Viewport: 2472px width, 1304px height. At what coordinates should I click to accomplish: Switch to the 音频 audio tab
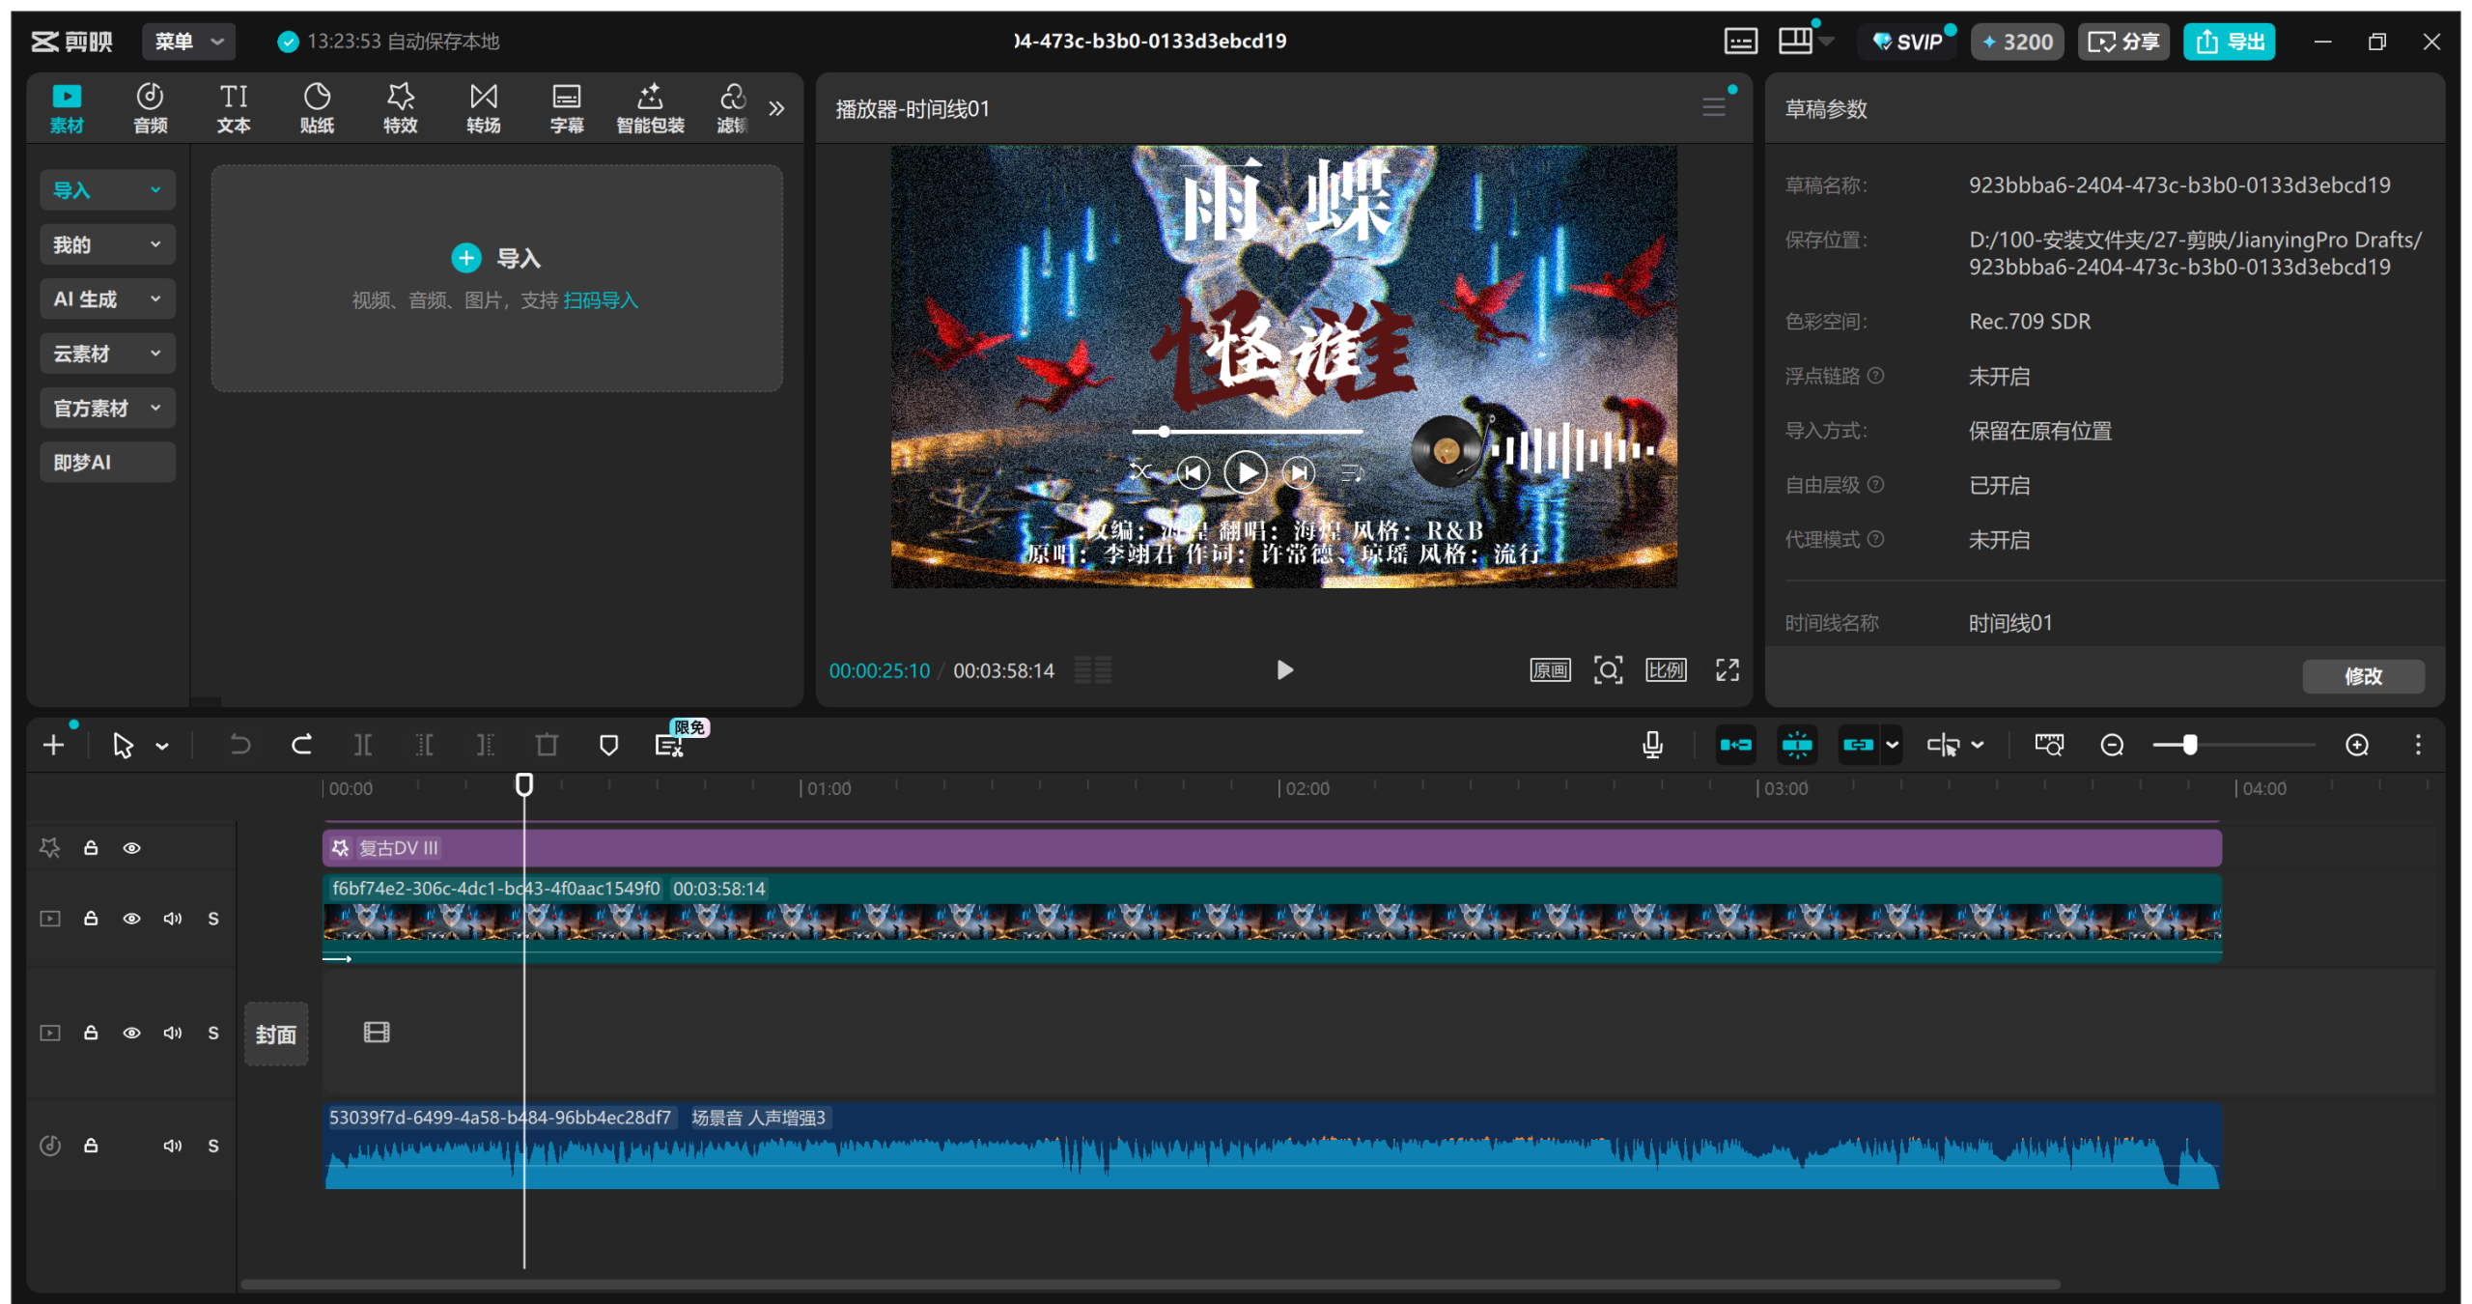click(150, 107)
